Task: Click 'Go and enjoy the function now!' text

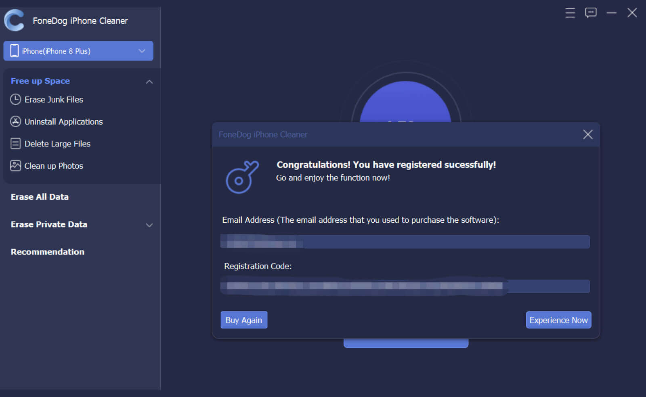Action: [333, 178]
